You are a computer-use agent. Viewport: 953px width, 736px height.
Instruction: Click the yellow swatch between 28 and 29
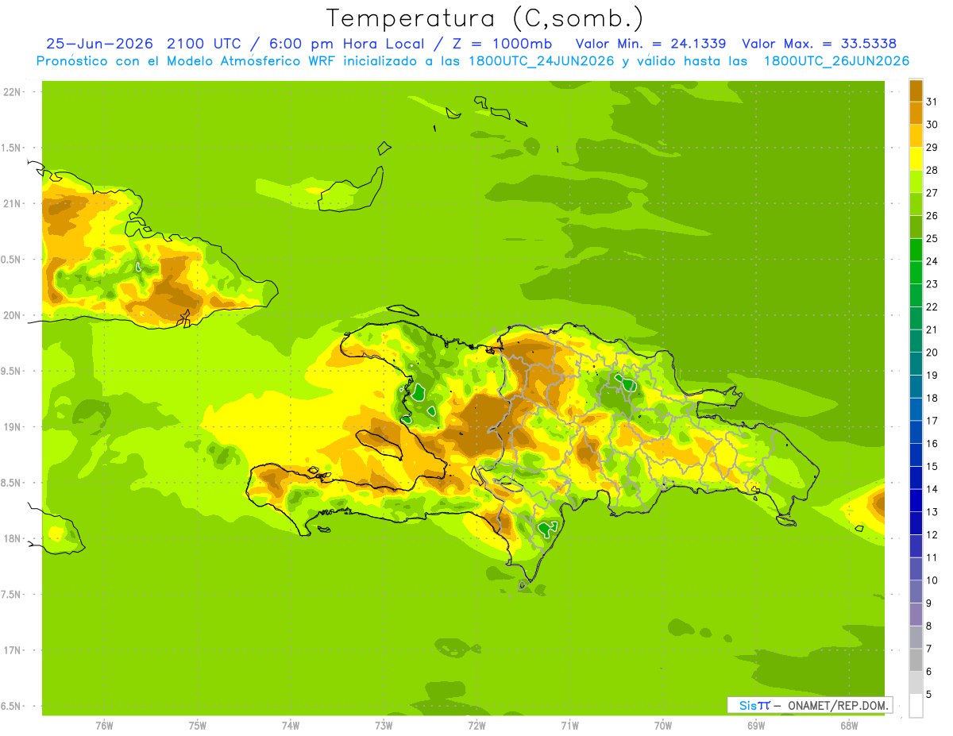pos(916,159)
